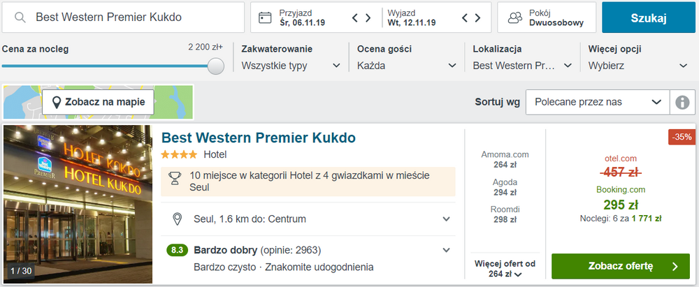Click the guests room type icon
The width and height of the screenshot is (699, 287).
tap(515, 17)
